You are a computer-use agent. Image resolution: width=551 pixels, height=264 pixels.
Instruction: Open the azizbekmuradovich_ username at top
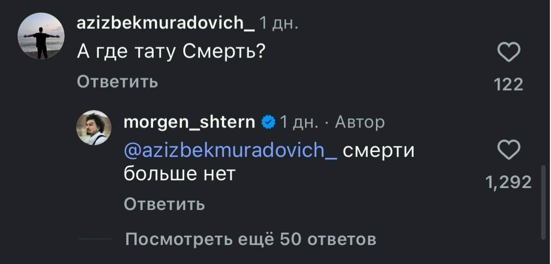click(x=165, y=23)
